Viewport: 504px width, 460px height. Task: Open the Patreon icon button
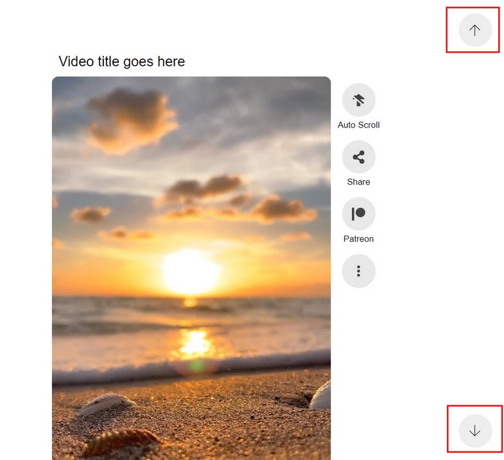[x=358, y=214]
